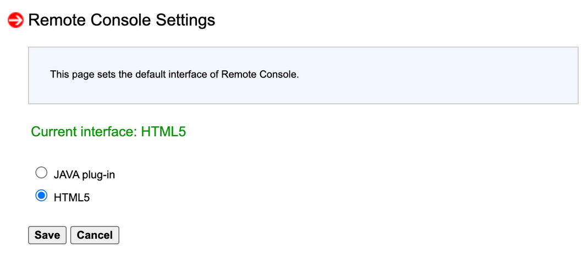Choose the Java interface option circle
The image size is (588, 253).
41,173
